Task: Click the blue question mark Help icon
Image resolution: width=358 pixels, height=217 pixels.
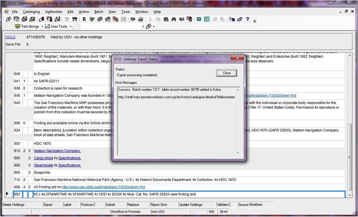Action: (x=247, y=19)
